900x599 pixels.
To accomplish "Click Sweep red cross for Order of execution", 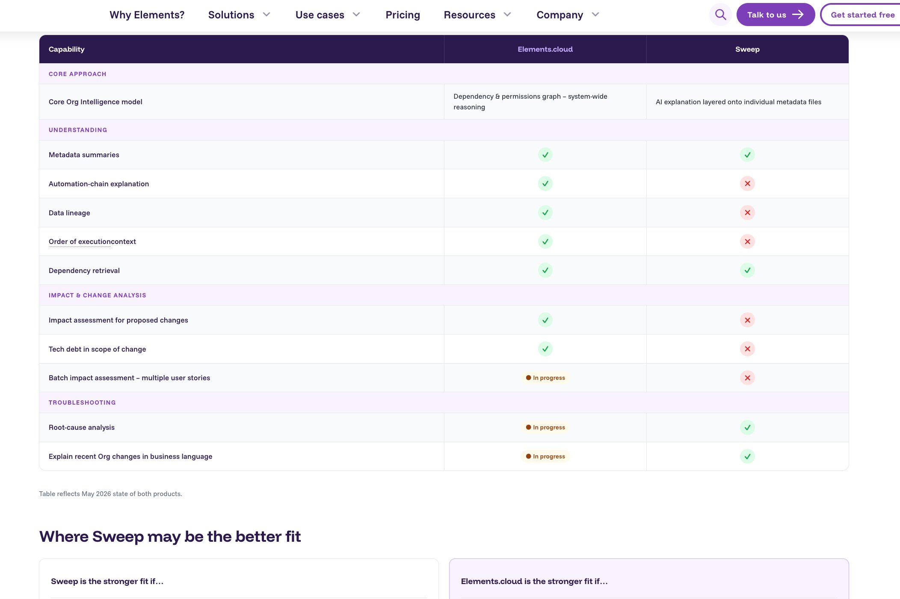I will coord(747,241).
